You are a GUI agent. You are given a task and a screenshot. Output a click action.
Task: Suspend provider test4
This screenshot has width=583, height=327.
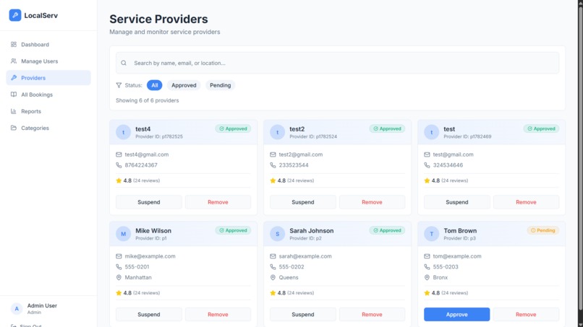(x=149, y=202)
